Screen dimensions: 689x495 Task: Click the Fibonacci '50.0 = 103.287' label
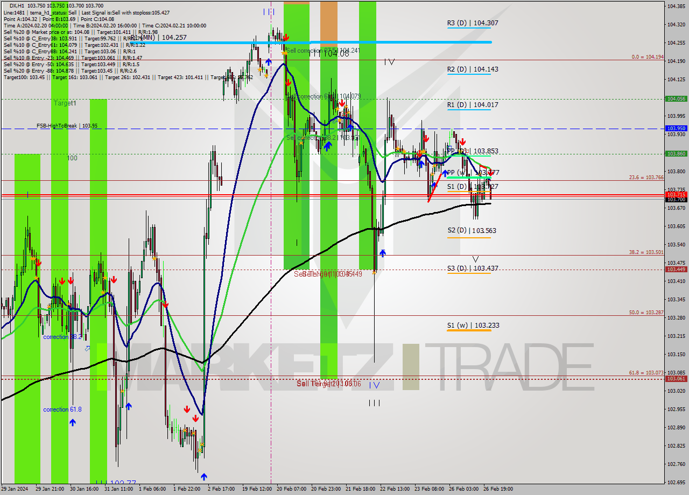pyautogui.click(x=646, y=312)
